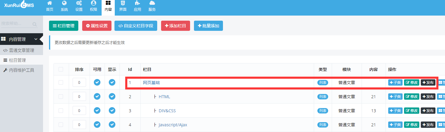Click the 系统 globe icon in top bar
The width and height of the screenshot is (445, 132).
64,4
